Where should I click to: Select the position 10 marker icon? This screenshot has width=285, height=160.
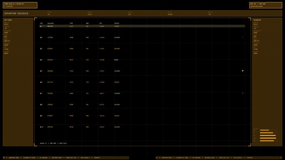pos(40,127)
